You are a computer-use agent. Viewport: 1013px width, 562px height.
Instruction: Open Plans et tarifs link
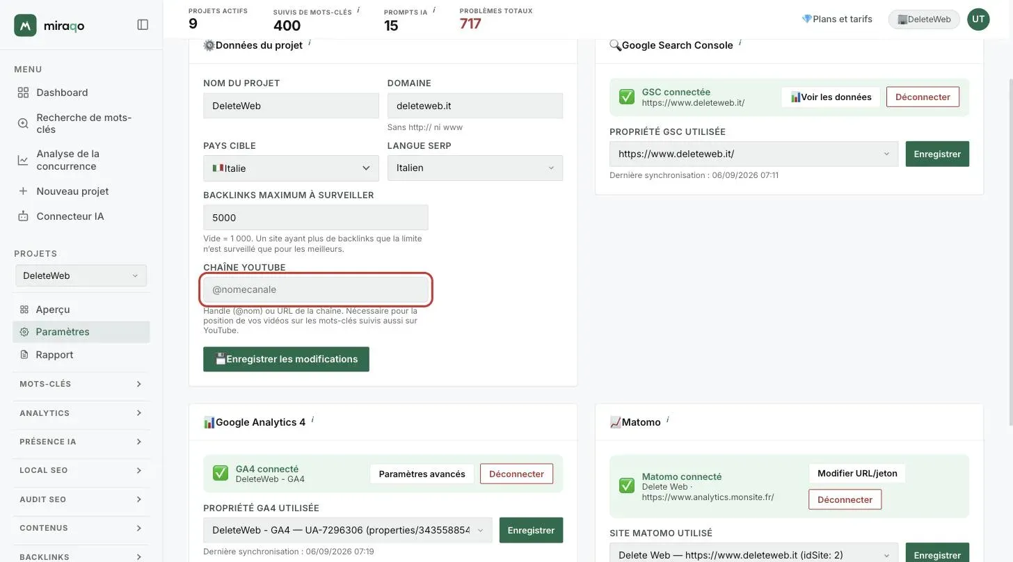point(837,19)
